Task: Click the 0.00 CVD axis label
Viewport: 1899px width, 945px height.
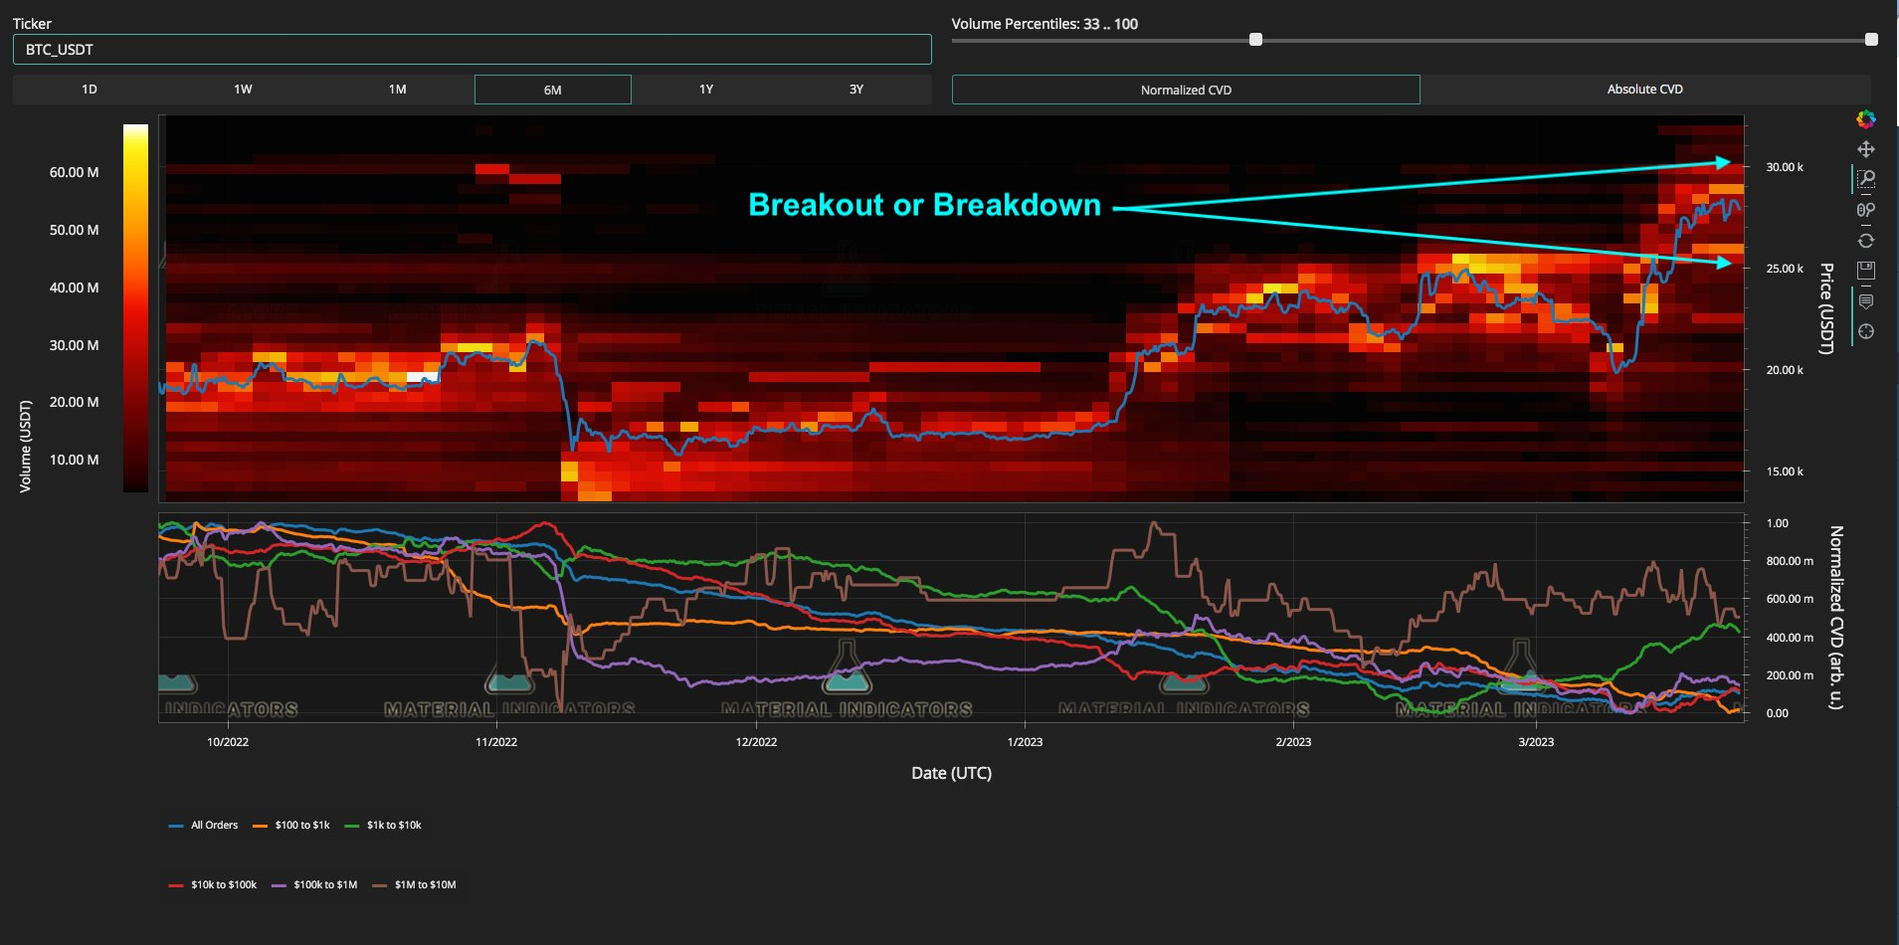Action: pyautogui.click(x=1778, y=713)
